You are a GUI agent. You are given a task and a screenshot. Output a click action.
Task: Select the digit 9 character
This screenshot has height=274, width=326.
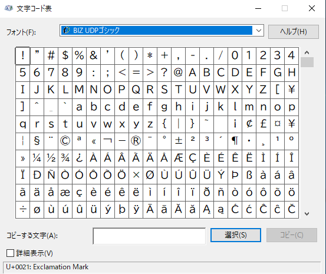tap(80, 72)
